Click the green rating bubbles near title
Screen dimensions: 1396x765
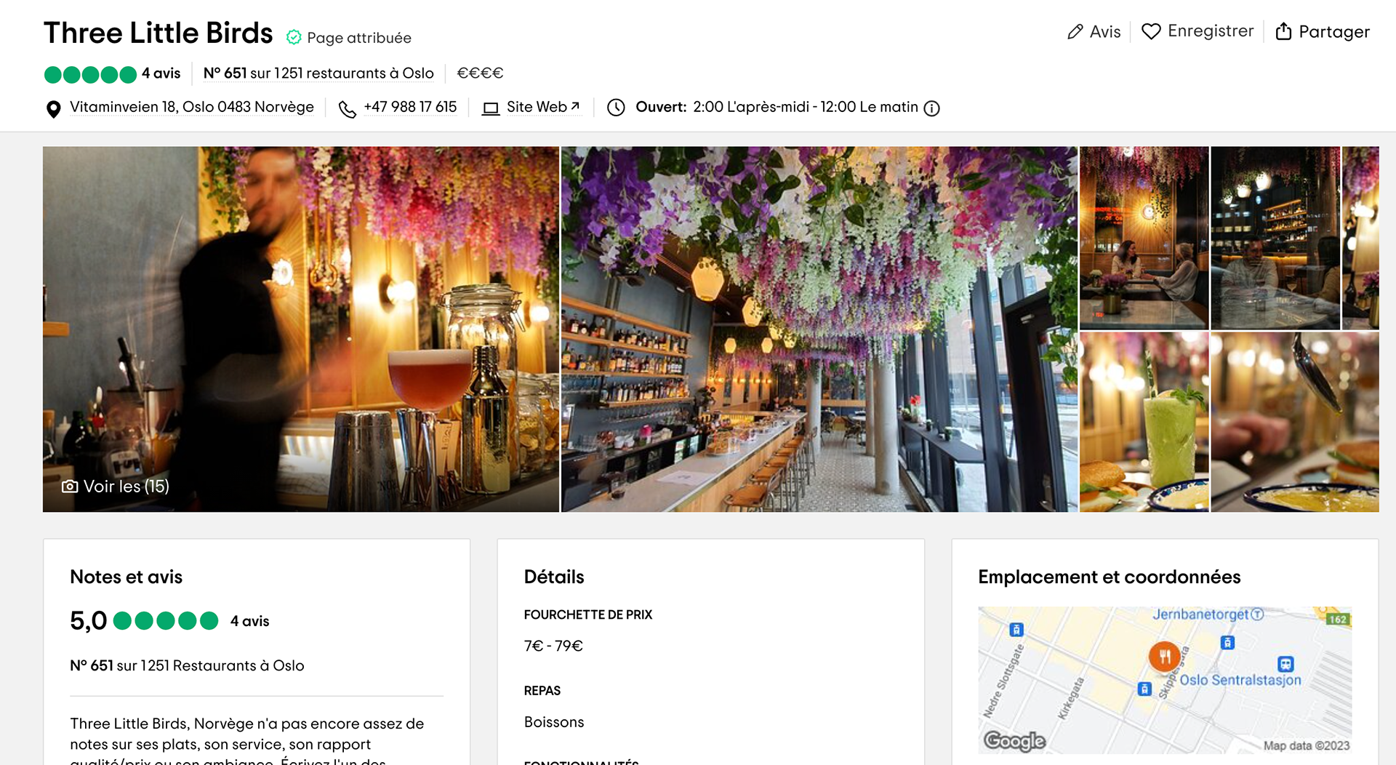tap(90, 74)
